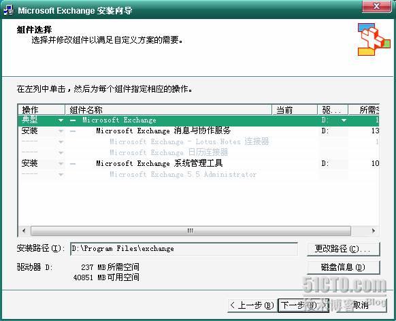Open action dropdown for 典型 Microsoft Exchange row
This screenshot has width=396, height=321.
(x=61, y=120)
